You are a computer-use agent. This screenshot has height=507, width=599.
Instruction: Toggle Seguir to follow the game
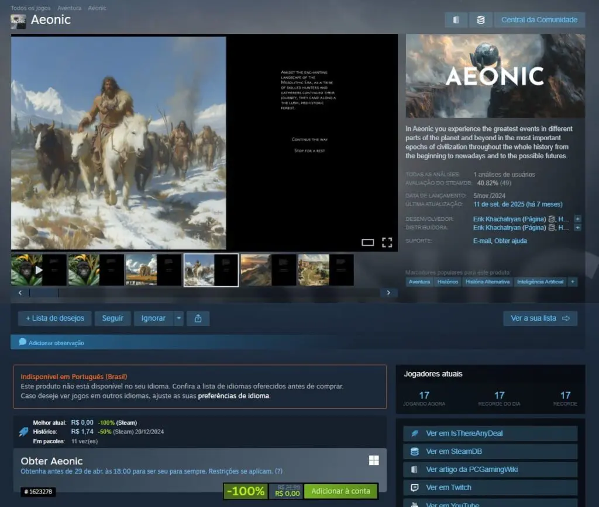[x=113, y=318]
